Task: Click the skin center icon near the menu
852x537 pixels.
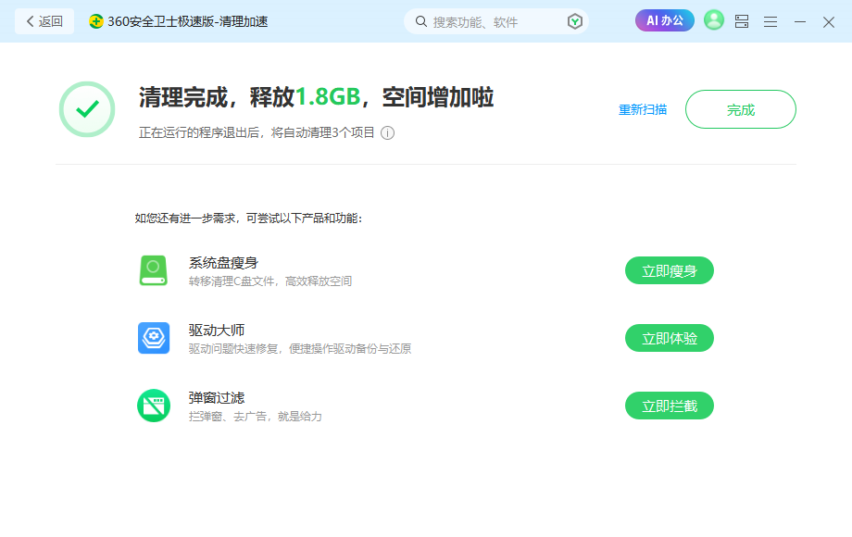Action: coord(741,19)
